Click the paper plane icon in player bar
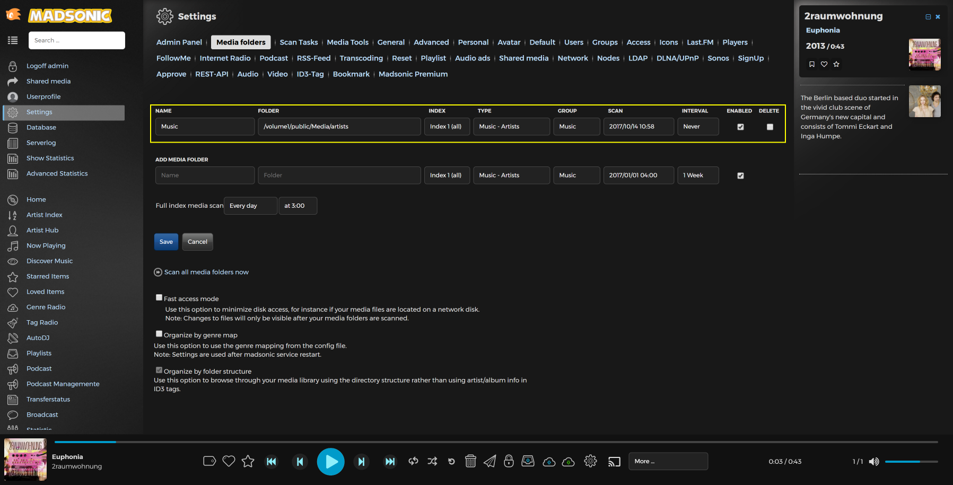The width and height of the screenshot is (953, 485). click(489, 461)
